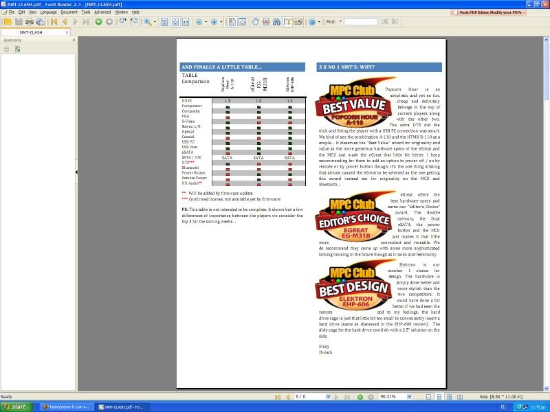Click the Fit Width view icon
Screen dimensions: 550x412
(186, 22)
